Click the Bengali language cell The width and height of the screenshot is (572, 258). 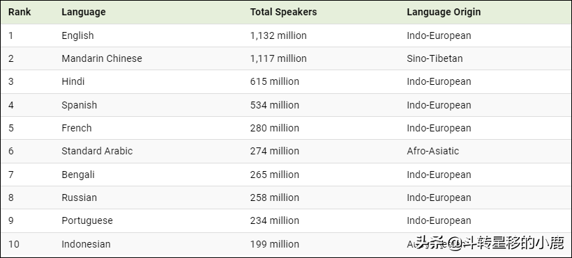click(78, 175)
